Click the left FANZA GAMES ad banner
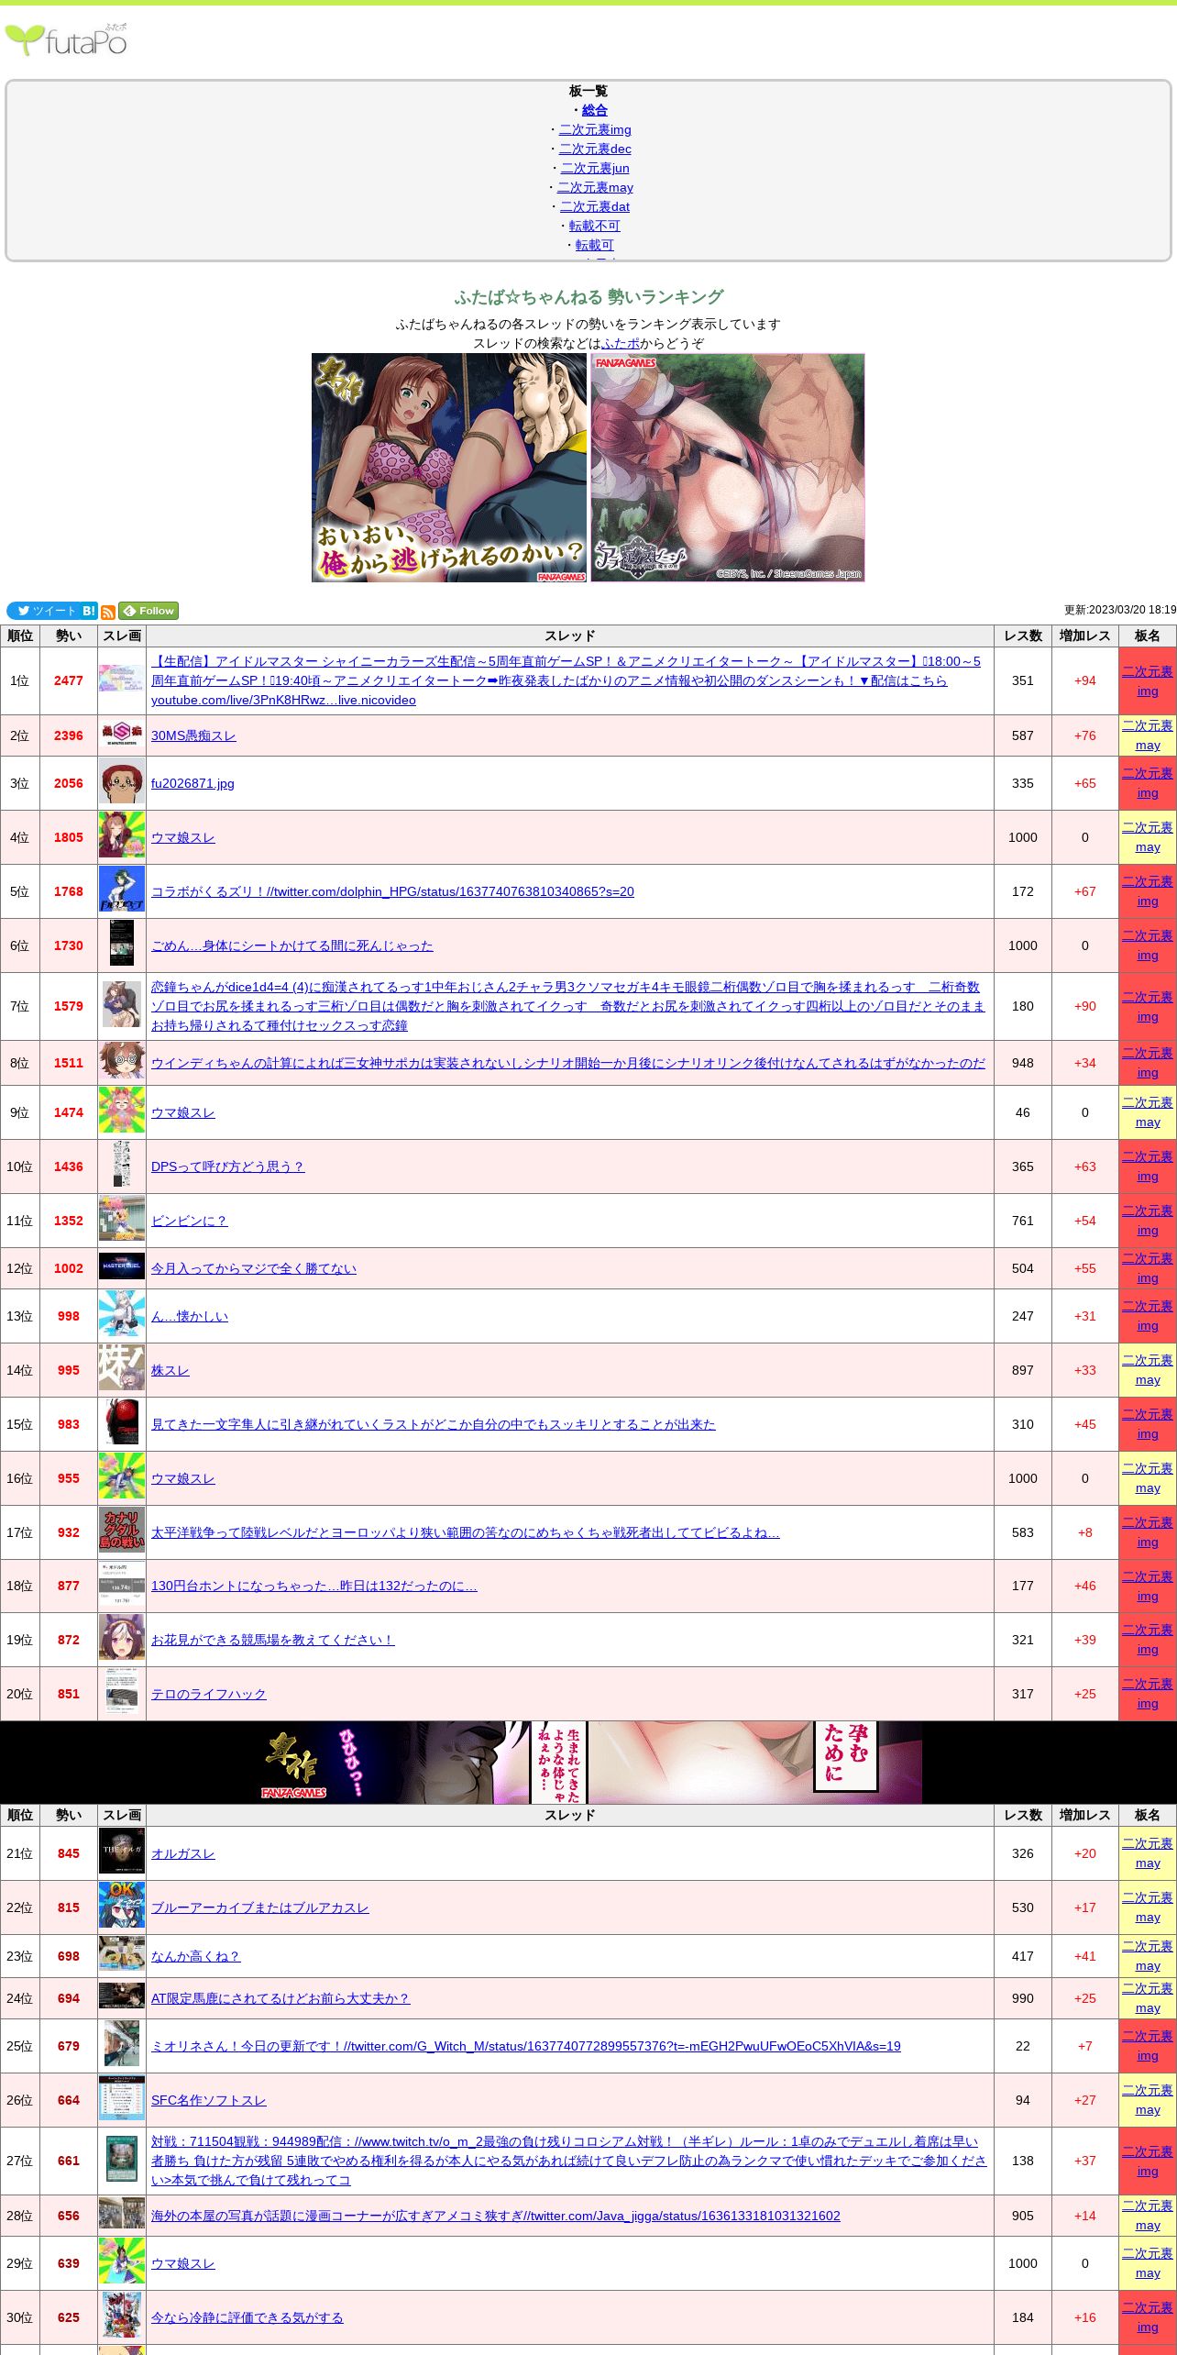The width and height of the screenshot is (1177, 2355). coord(449,468)
